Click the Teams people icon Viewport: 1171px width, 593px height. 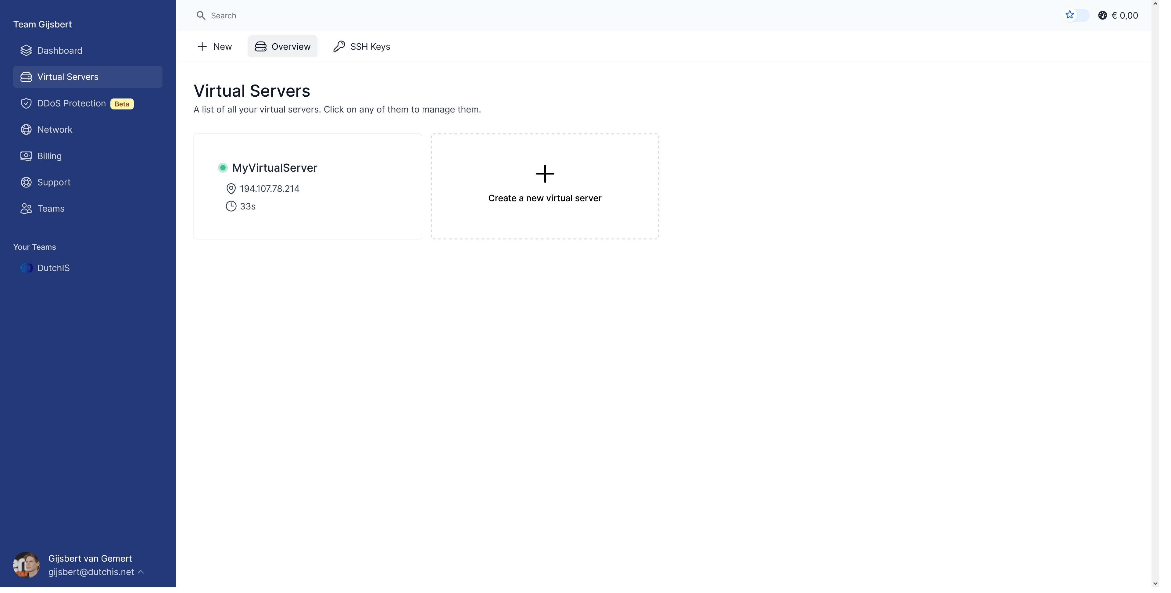[26, 209]
